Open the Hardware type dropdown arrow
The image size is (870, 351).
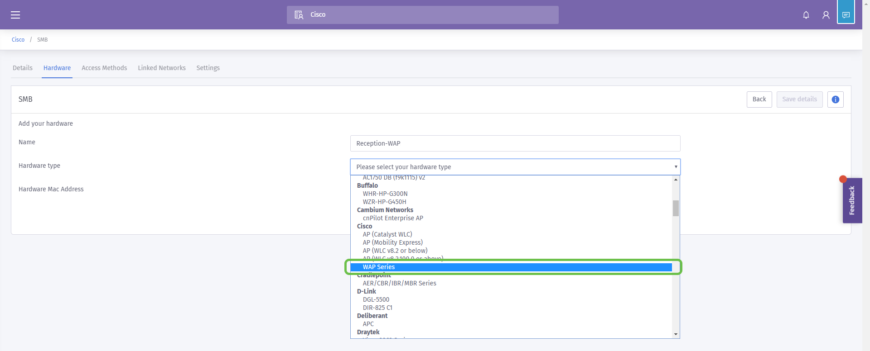[676, 167]
